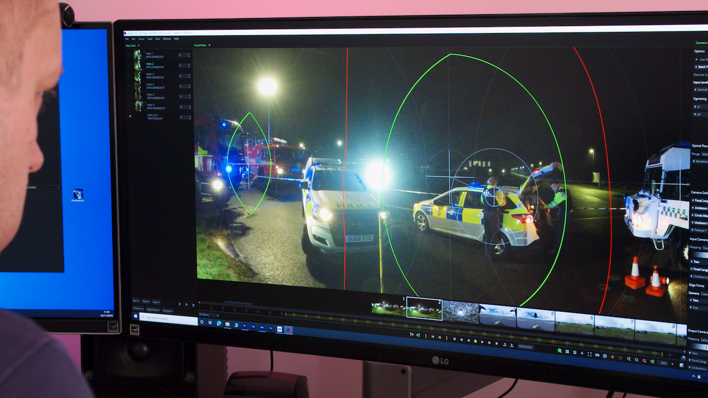Click the desktop shortcut on the left monitor
The height and width of the screenshot is (398, 708).
coord(78,195)
